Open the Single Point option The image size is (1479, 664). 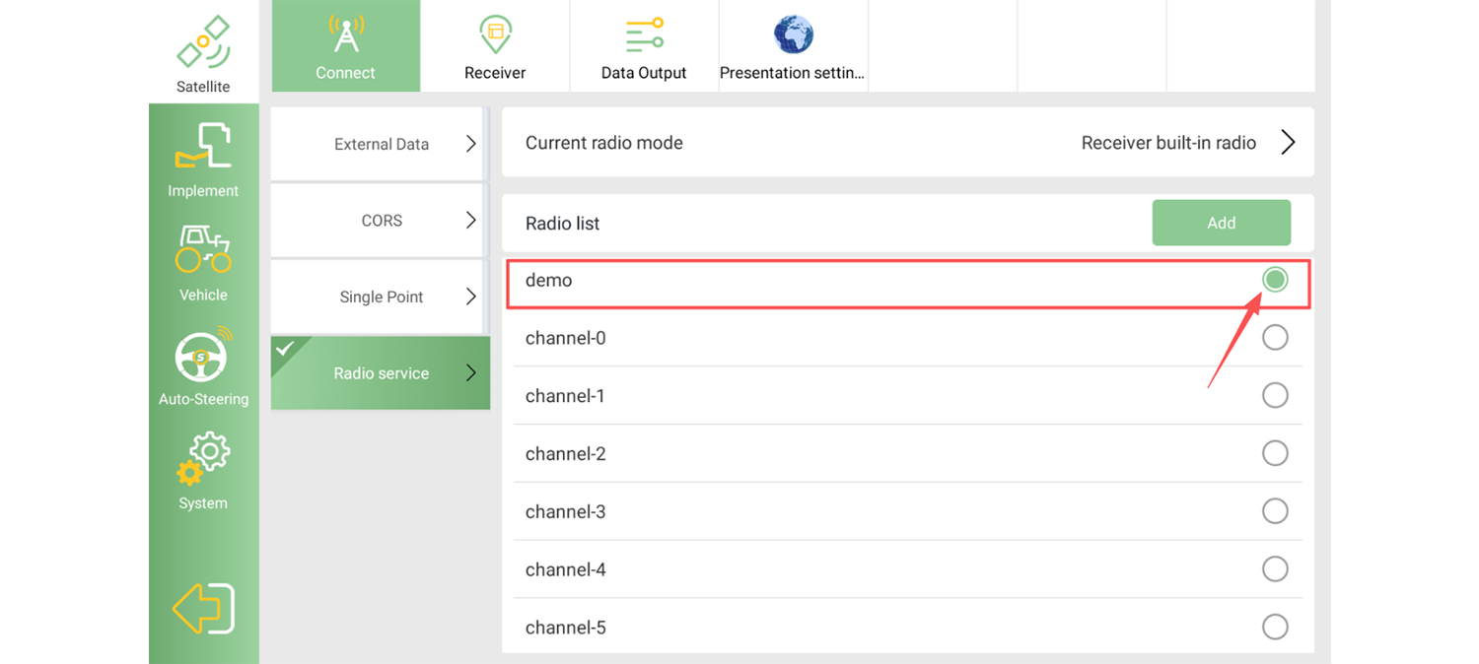(380, 297)
